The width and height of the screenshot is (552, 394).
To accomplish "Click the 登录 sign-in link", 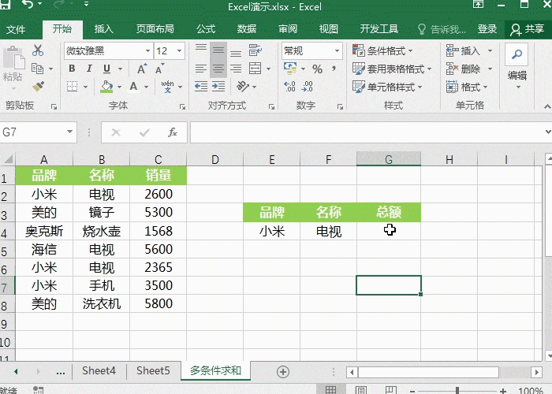I will [487, 29].
